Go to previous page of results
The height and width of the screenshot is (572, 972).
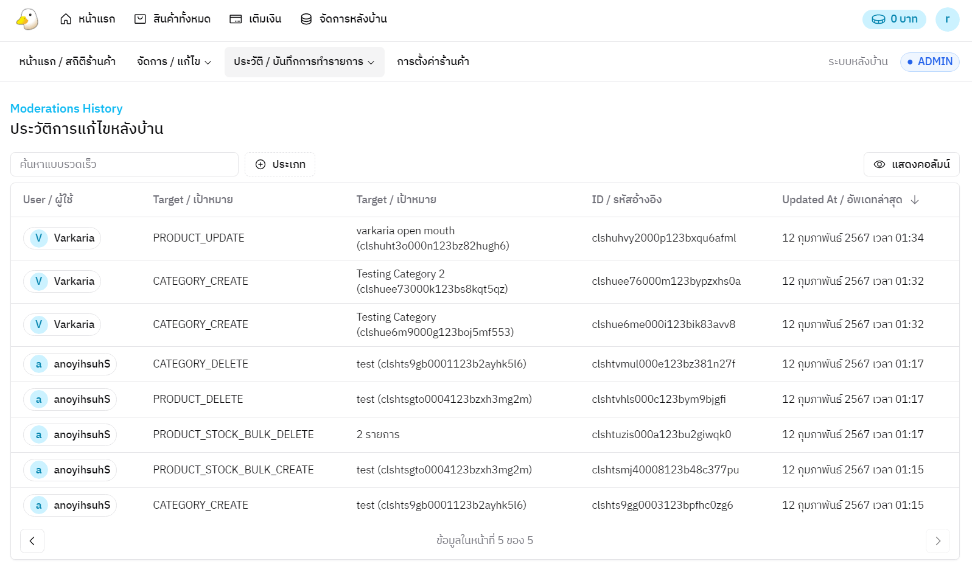pyautogui.click(x=32, y=541)
